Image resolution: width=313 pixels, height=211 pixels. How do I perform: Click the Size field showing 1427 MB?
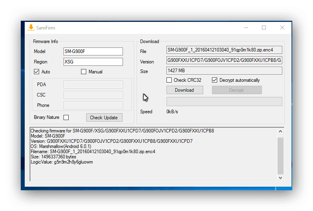(x=224, y=71)
